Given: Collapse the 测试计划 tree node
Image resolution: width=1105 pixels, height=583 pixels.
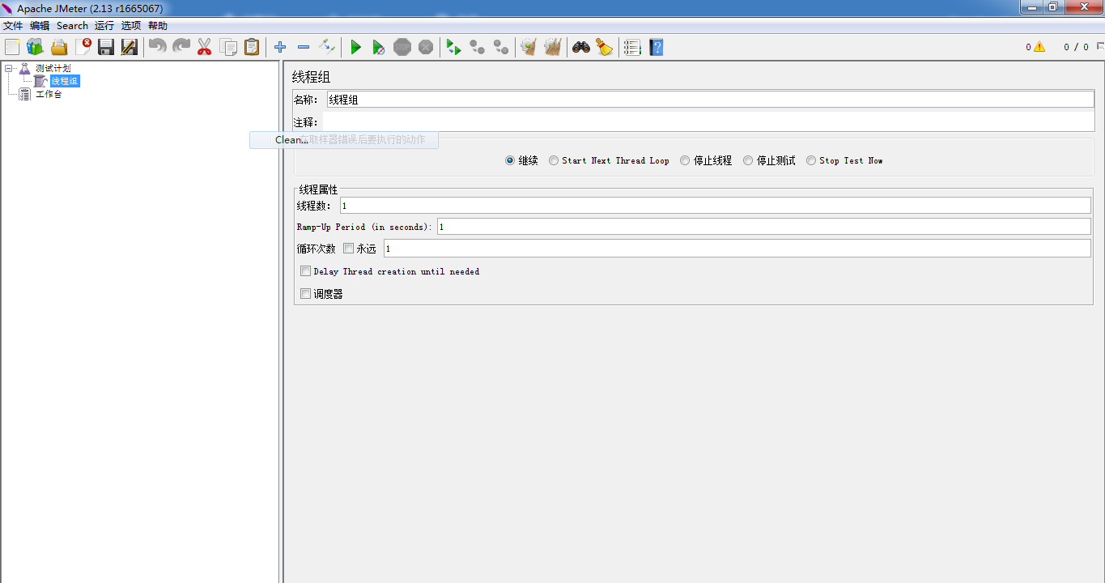Looking at the screenshot, I should pos(8,68).
